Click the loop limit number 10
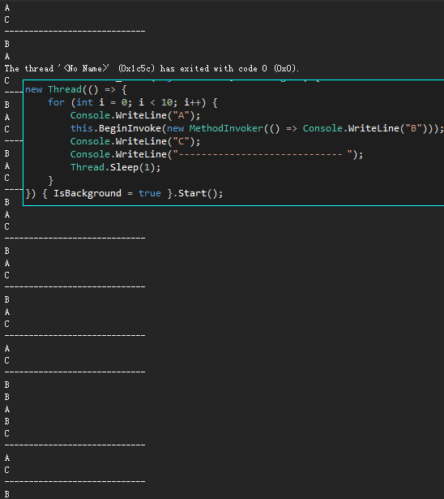This screenshot has width=444, height=499. coord(167,102)
